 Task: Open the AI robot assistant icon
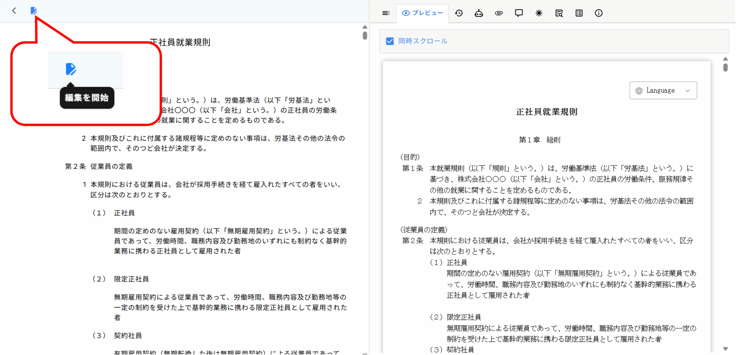pyautogui.click(x=478, y=13)
